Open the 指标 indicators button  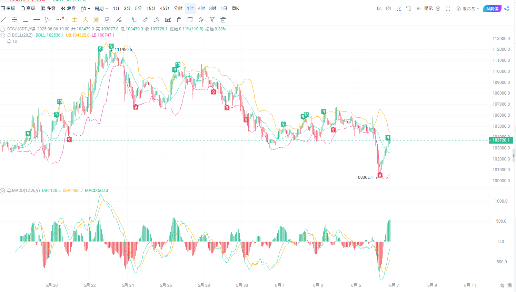click(8, 8)
